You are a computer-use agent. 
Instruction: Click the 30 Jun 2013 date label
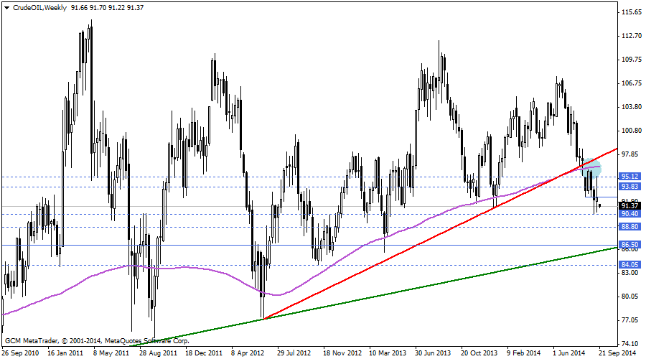(435, 353)
